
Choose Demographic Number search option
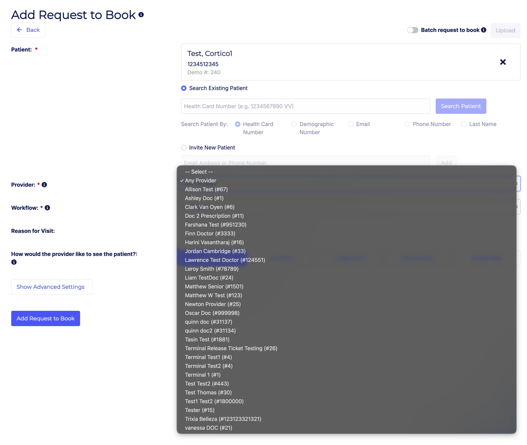[294, 124]
